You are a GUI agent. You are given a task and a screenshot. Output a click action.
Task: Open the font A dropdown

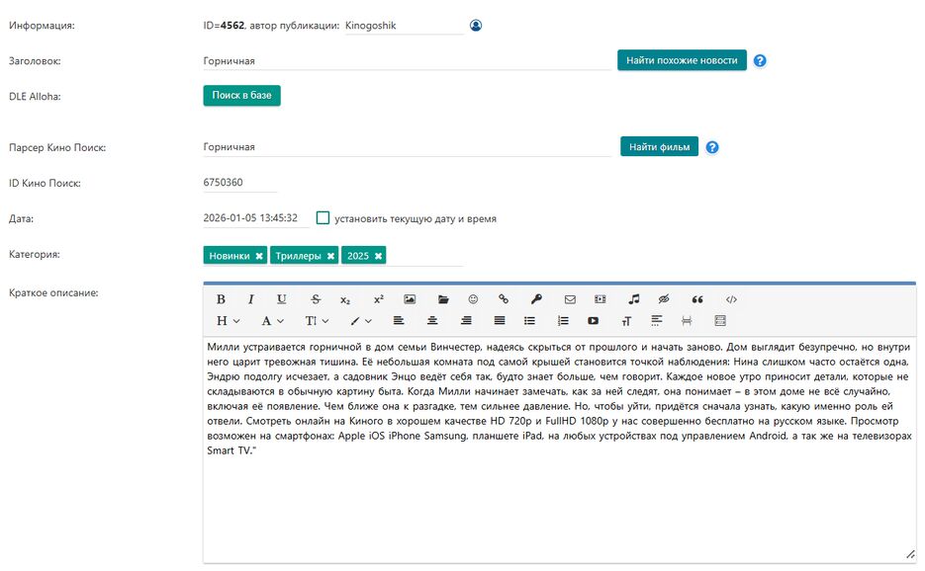tap(272, 321)
